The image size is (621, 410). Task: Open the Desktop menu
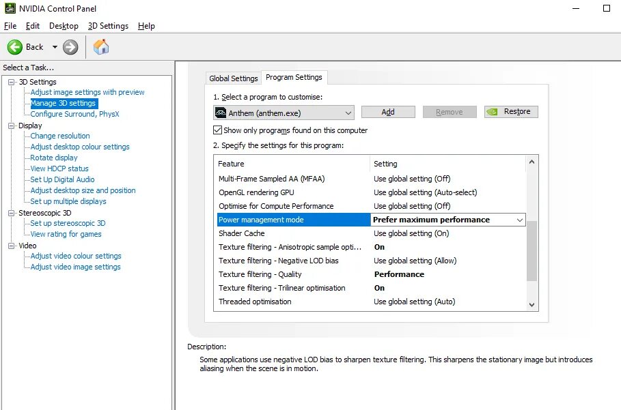point(64,26)
